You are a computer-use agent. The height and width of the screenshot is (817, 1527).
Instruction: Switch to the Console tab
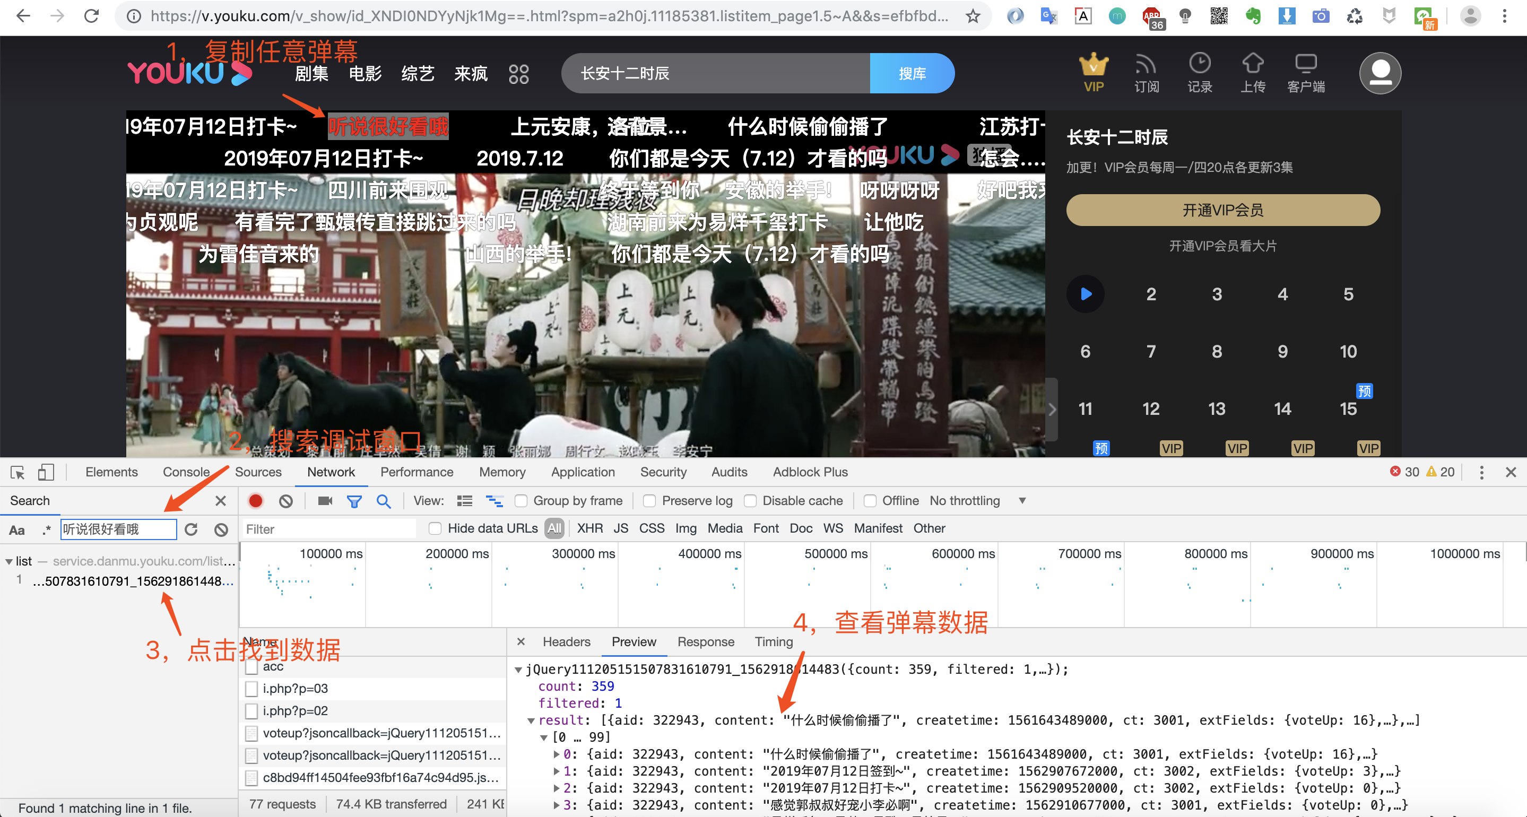[186, 472]
